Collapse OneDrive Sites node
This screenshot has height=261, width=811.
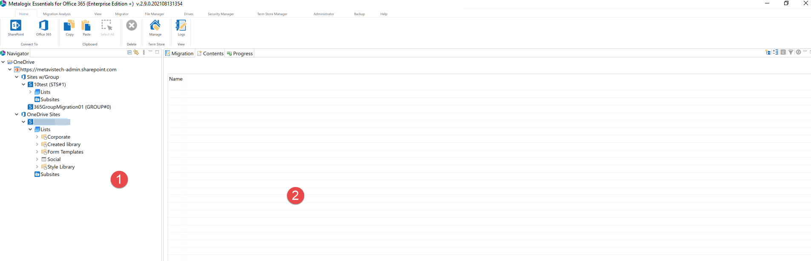(x=17, y=114)
